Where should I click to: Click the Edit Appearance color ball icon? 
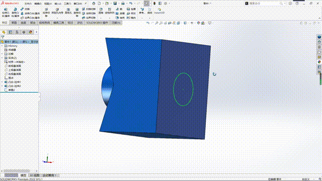pyautogui.click(x=199, y=23)
